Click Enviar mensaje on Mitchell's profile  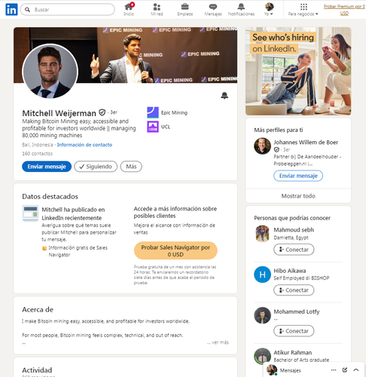click(x=47, y=167)
